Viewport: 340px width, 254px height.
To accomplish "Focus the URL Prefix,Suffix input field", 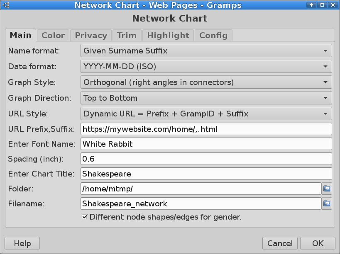I will [x=206, y=129].
